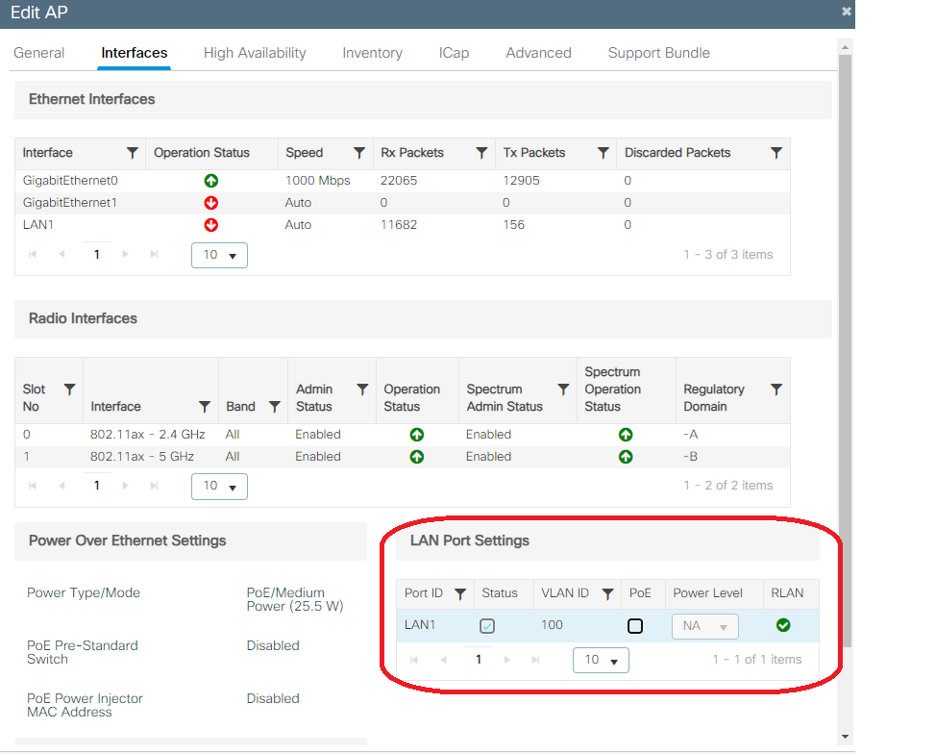Screen dimensions: 936x754
Task: Click the dialog scrollbar down arrow
Action: (x=845, y=737)
